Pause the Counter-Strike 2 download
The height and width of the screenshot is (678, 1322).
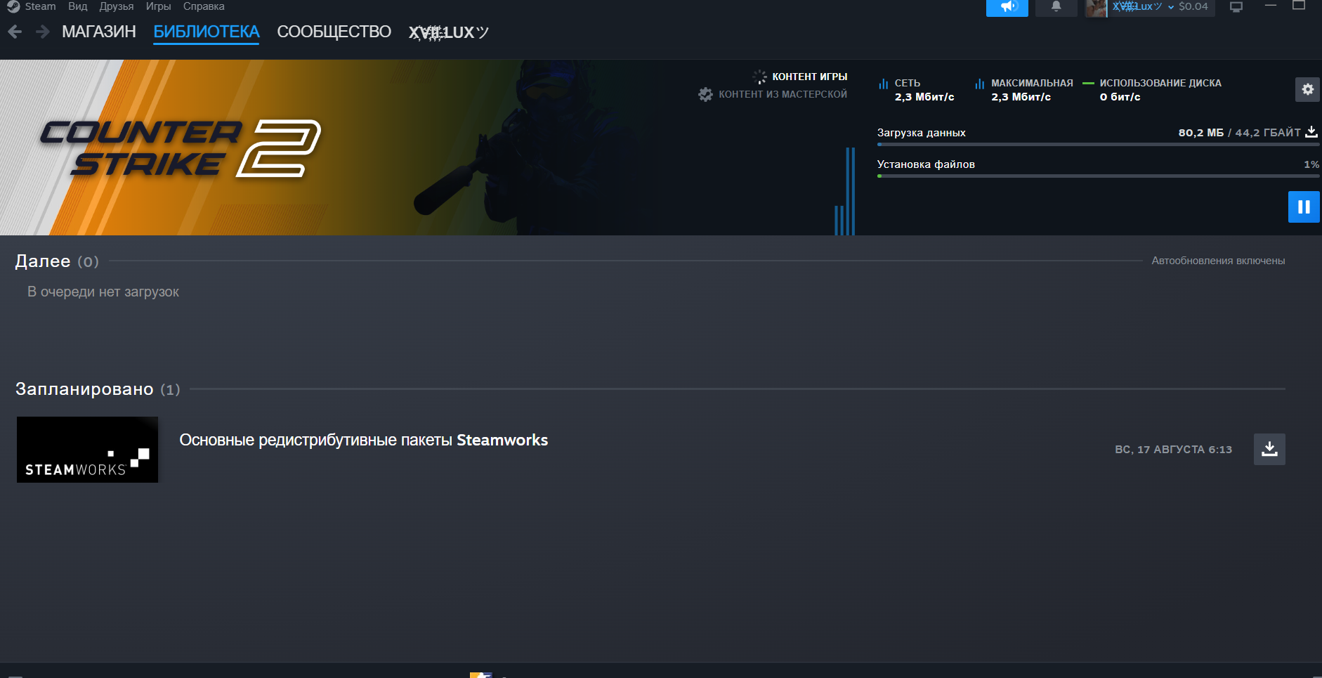point(1304,207)
